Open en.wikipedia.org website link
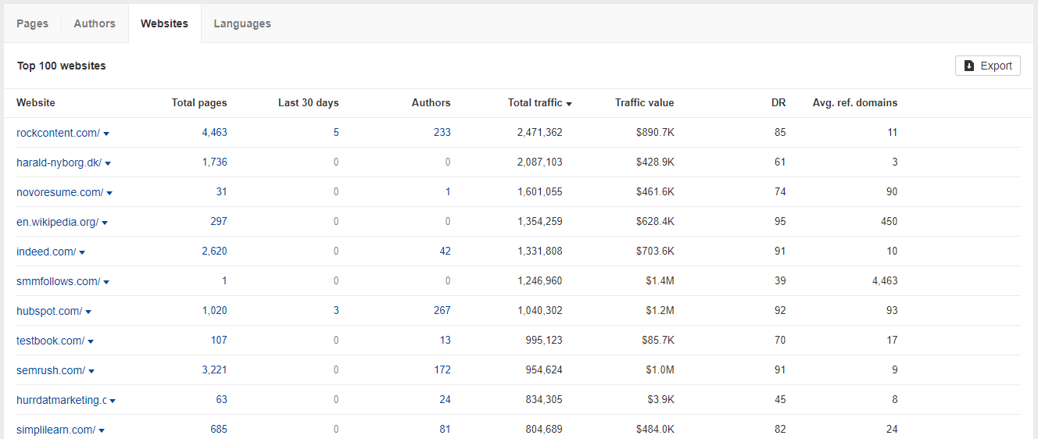 pyautogui.click(x=57, y=222)
